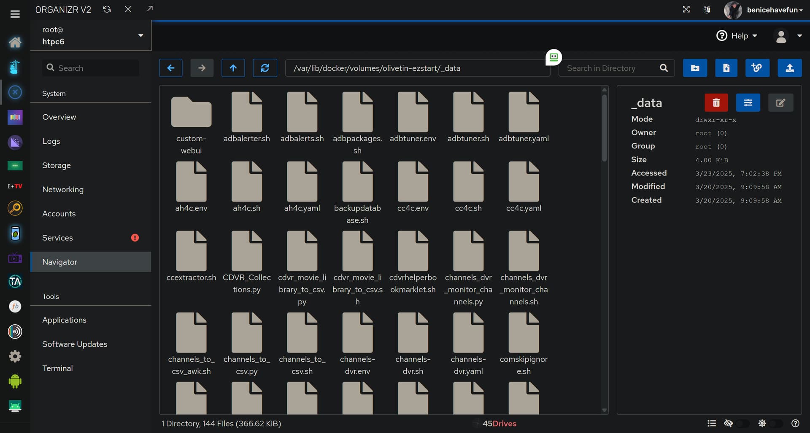Click the create new file icon
Viewport: 810px width, 433px height.
pos(726,68)
